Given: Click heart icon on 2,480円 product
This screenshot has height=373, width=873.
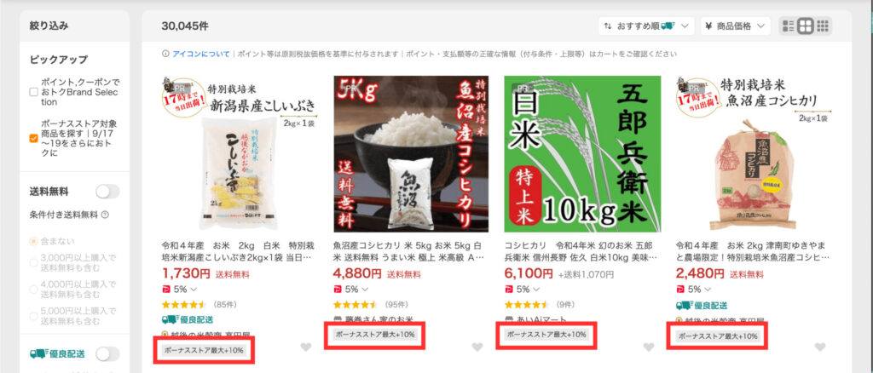Looking at the screenshot, I should 819,347.
